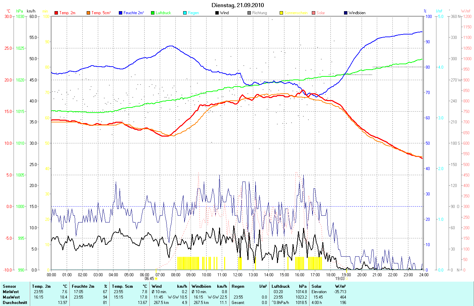Click the sunshine duration '4:00 h'
The width and height of the screenshot is (474, 306).
(317, 303)
